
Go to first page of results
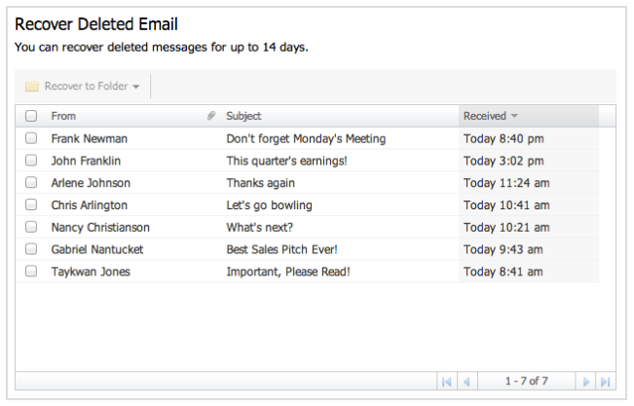(447, 382)
